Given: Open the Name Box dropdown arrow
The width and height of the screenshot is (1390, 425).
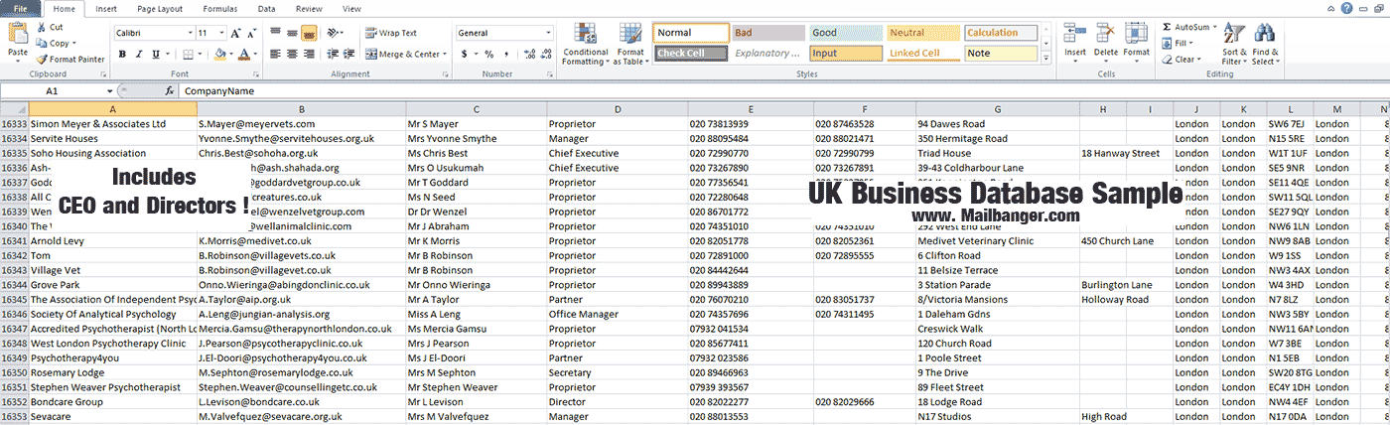Looking at the screenshot, I should (109, 90).
